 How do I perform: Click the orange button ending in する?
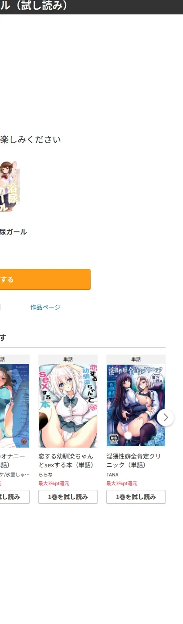[x=45, y=279]
